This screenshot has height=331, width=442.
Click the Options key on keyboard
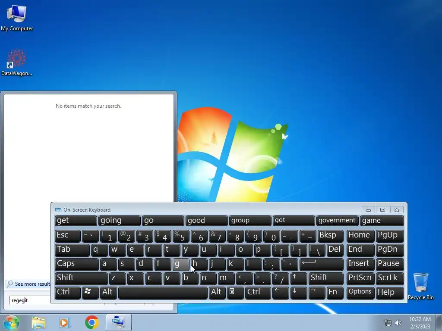pos(360,293)
